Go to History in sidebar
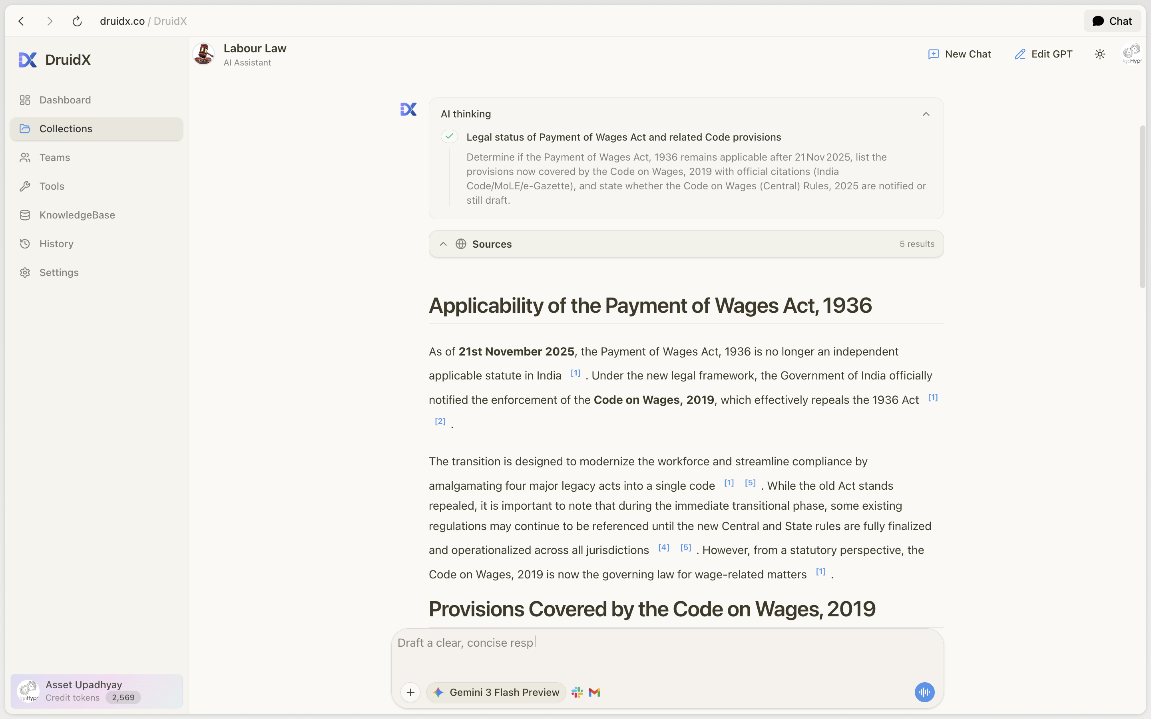This screenshot has width=1151, height=719. pyautogui.click(x=56, y=244)
